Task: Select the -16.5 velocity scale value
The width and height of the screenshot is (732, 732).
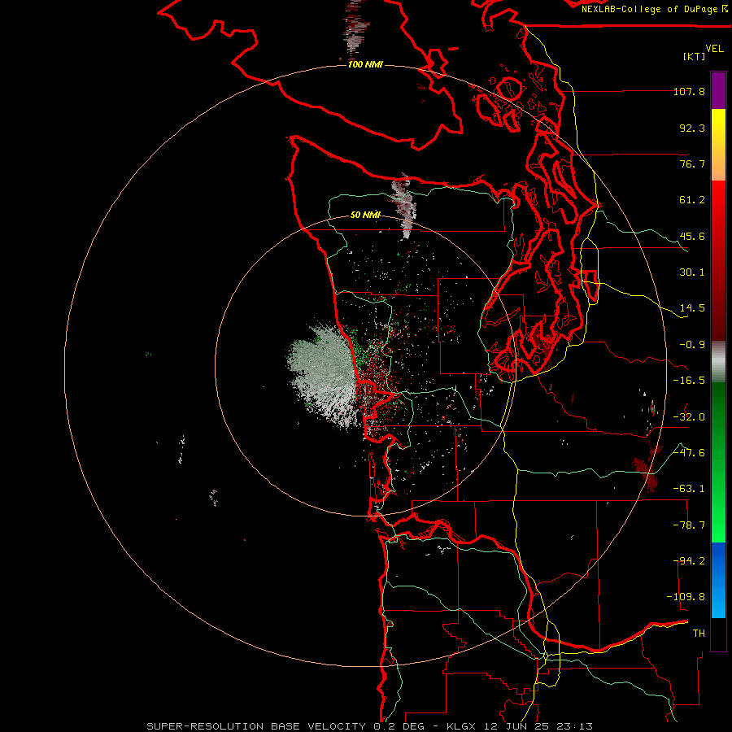Action: coord(689,381)
